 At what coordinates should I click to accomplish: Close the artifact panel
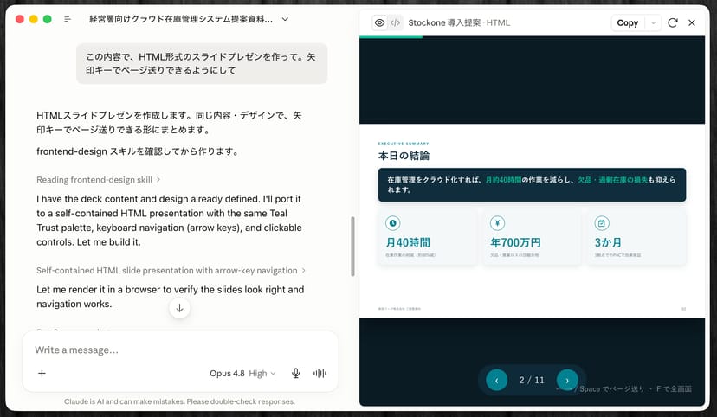(692, 22)
